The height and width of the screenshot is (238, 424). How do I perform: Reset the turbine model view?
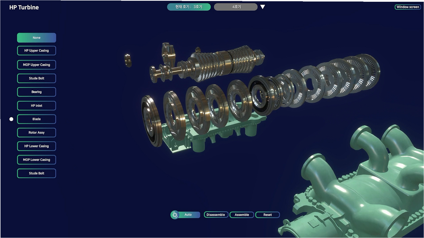click(267, 215)
